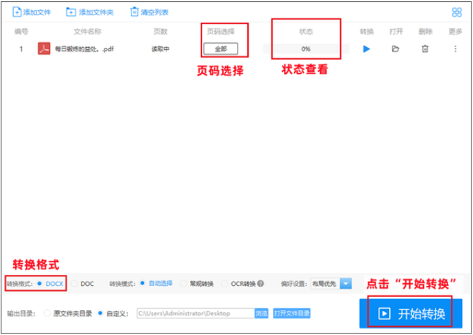
Task: Click the red PDF file icon
Action: click(x=44, y=48)
